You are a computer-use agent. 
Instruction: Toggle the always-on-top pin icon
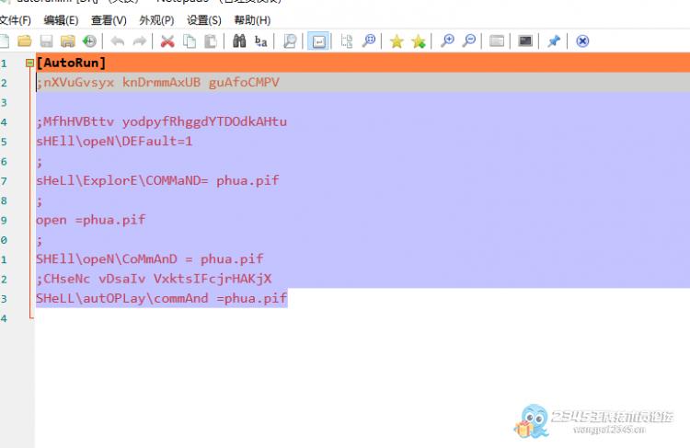[554, 41]
